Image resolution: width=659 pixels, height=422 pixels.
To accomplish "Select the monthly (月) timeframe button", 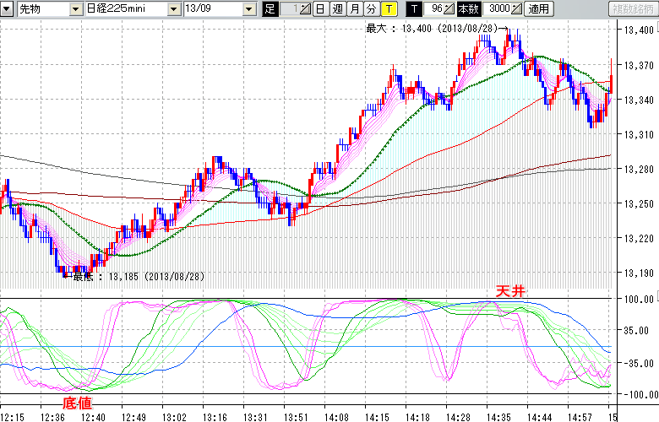I will click(354, 9).
